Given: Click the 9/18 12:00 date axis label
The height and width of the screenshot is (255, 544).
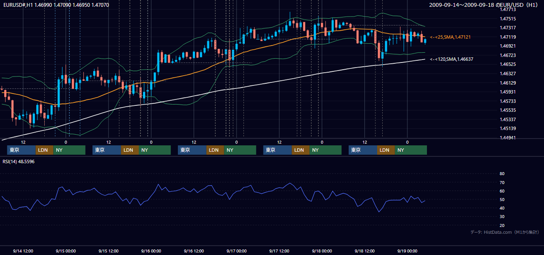Looking at the screenshot, I should coord(364,251).
